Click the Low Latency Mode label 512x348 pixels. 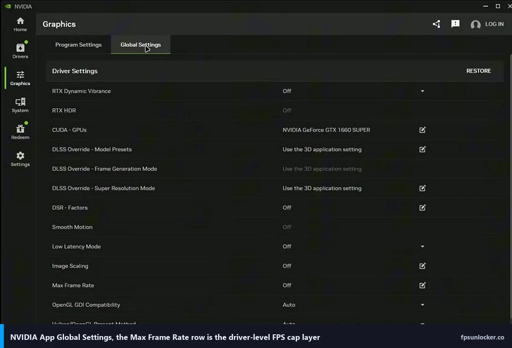coord(76,246)
